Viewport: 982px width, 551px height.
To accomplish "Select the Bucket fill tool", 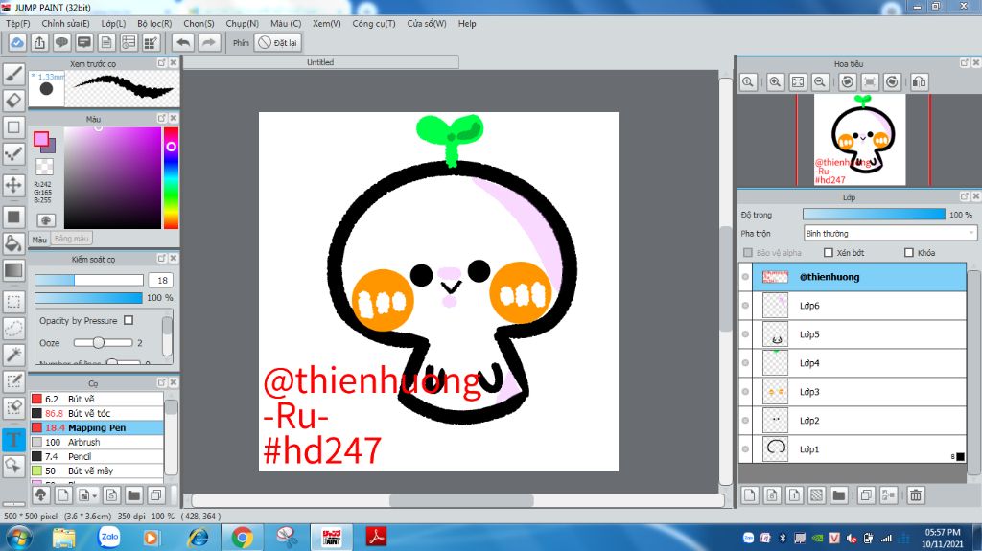I will [x=13, y=243].
